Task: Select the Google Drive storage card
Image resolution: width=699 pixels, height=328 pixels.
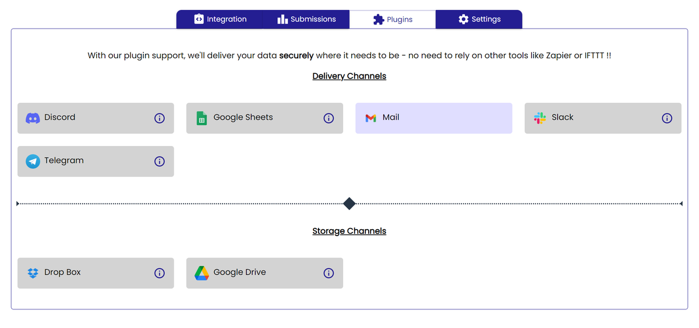Action: pos(264,273)
